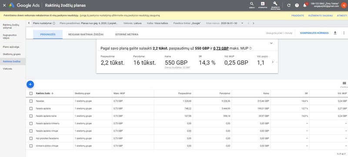Open the help question mark icon
Image resolution: width=348 pixels, height=157 pixels.
click(297, 6)
